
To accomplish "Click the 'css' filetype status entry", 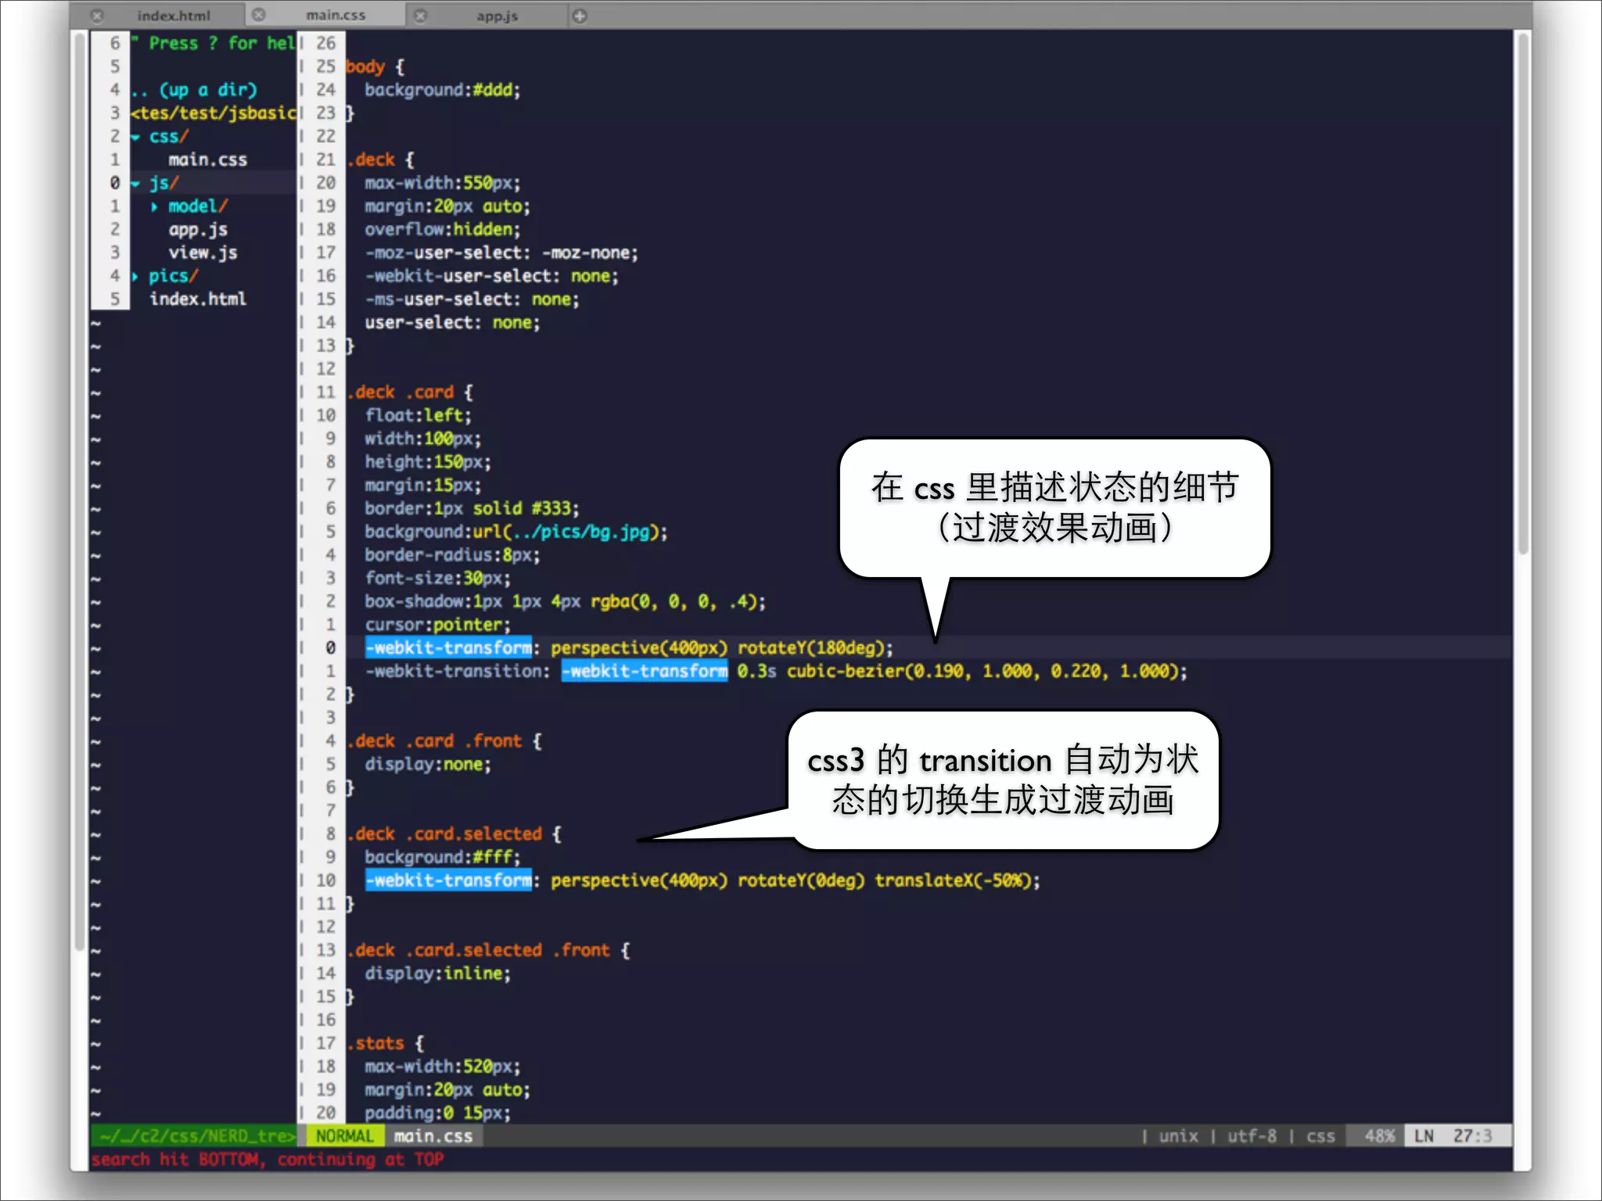I will point(1320,1136).
